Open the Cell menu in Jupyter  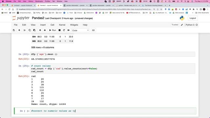[52, 25]
